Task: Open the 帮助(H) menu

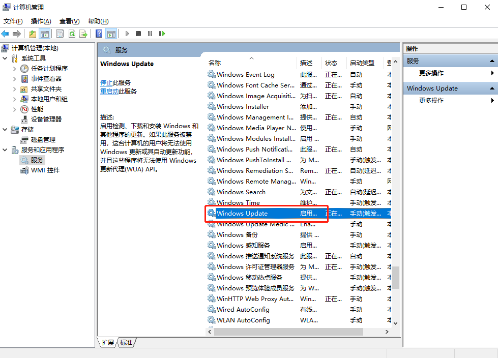Action: point(98,21)
